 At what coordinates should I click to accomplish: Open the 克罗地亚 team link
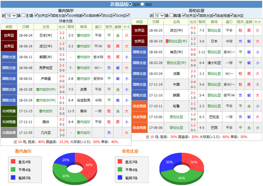(x=46, y=68)
